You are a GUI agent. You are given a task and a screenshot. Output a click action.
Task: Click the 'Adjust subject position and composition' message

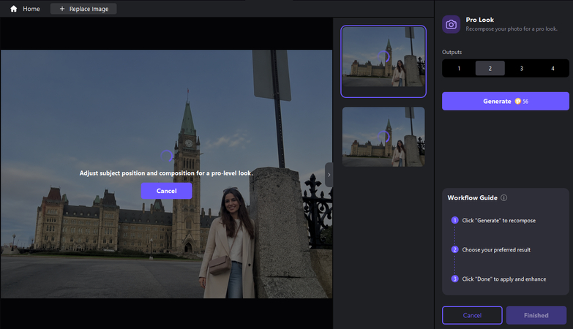point(166,173)
